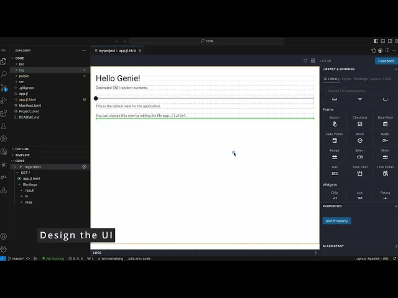Add a Date Picker component
This screenshot has height=298, width=398.
click(335, 138)
